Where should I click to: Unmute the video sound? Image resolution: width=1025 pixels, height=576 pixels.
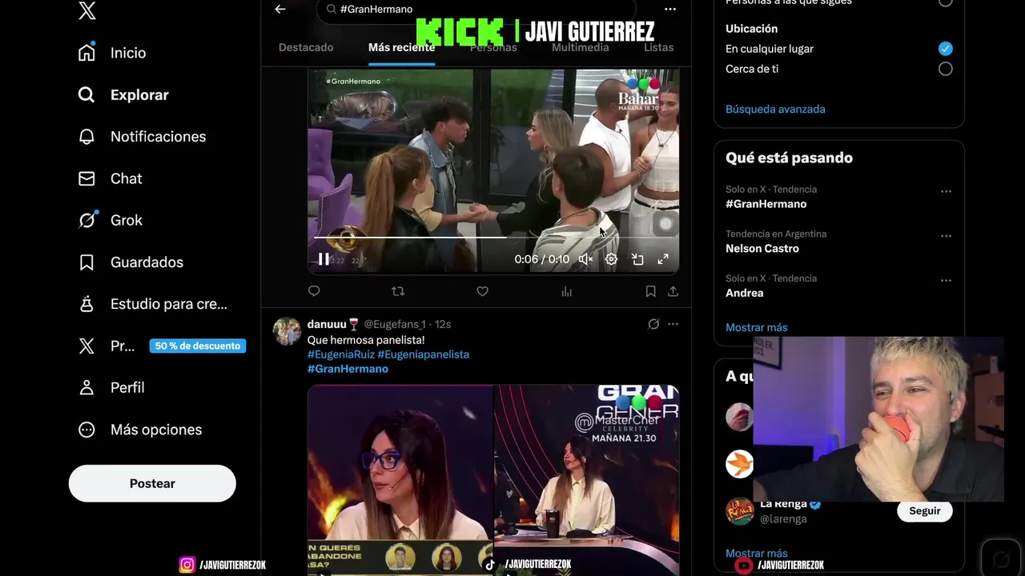pos(585,259)
